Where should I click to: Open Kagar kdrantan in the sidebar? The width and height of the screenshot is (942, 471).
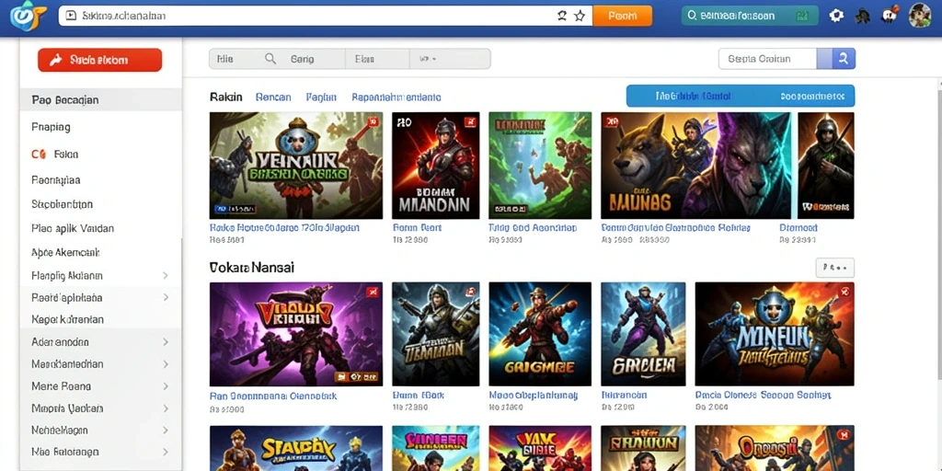pos(67,319)
